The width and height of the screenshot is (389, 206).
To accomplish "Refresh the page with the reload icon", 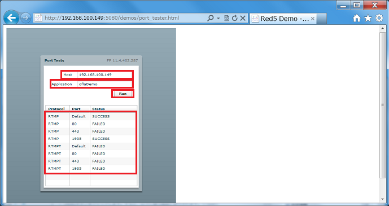I will (x=234, y=18).
